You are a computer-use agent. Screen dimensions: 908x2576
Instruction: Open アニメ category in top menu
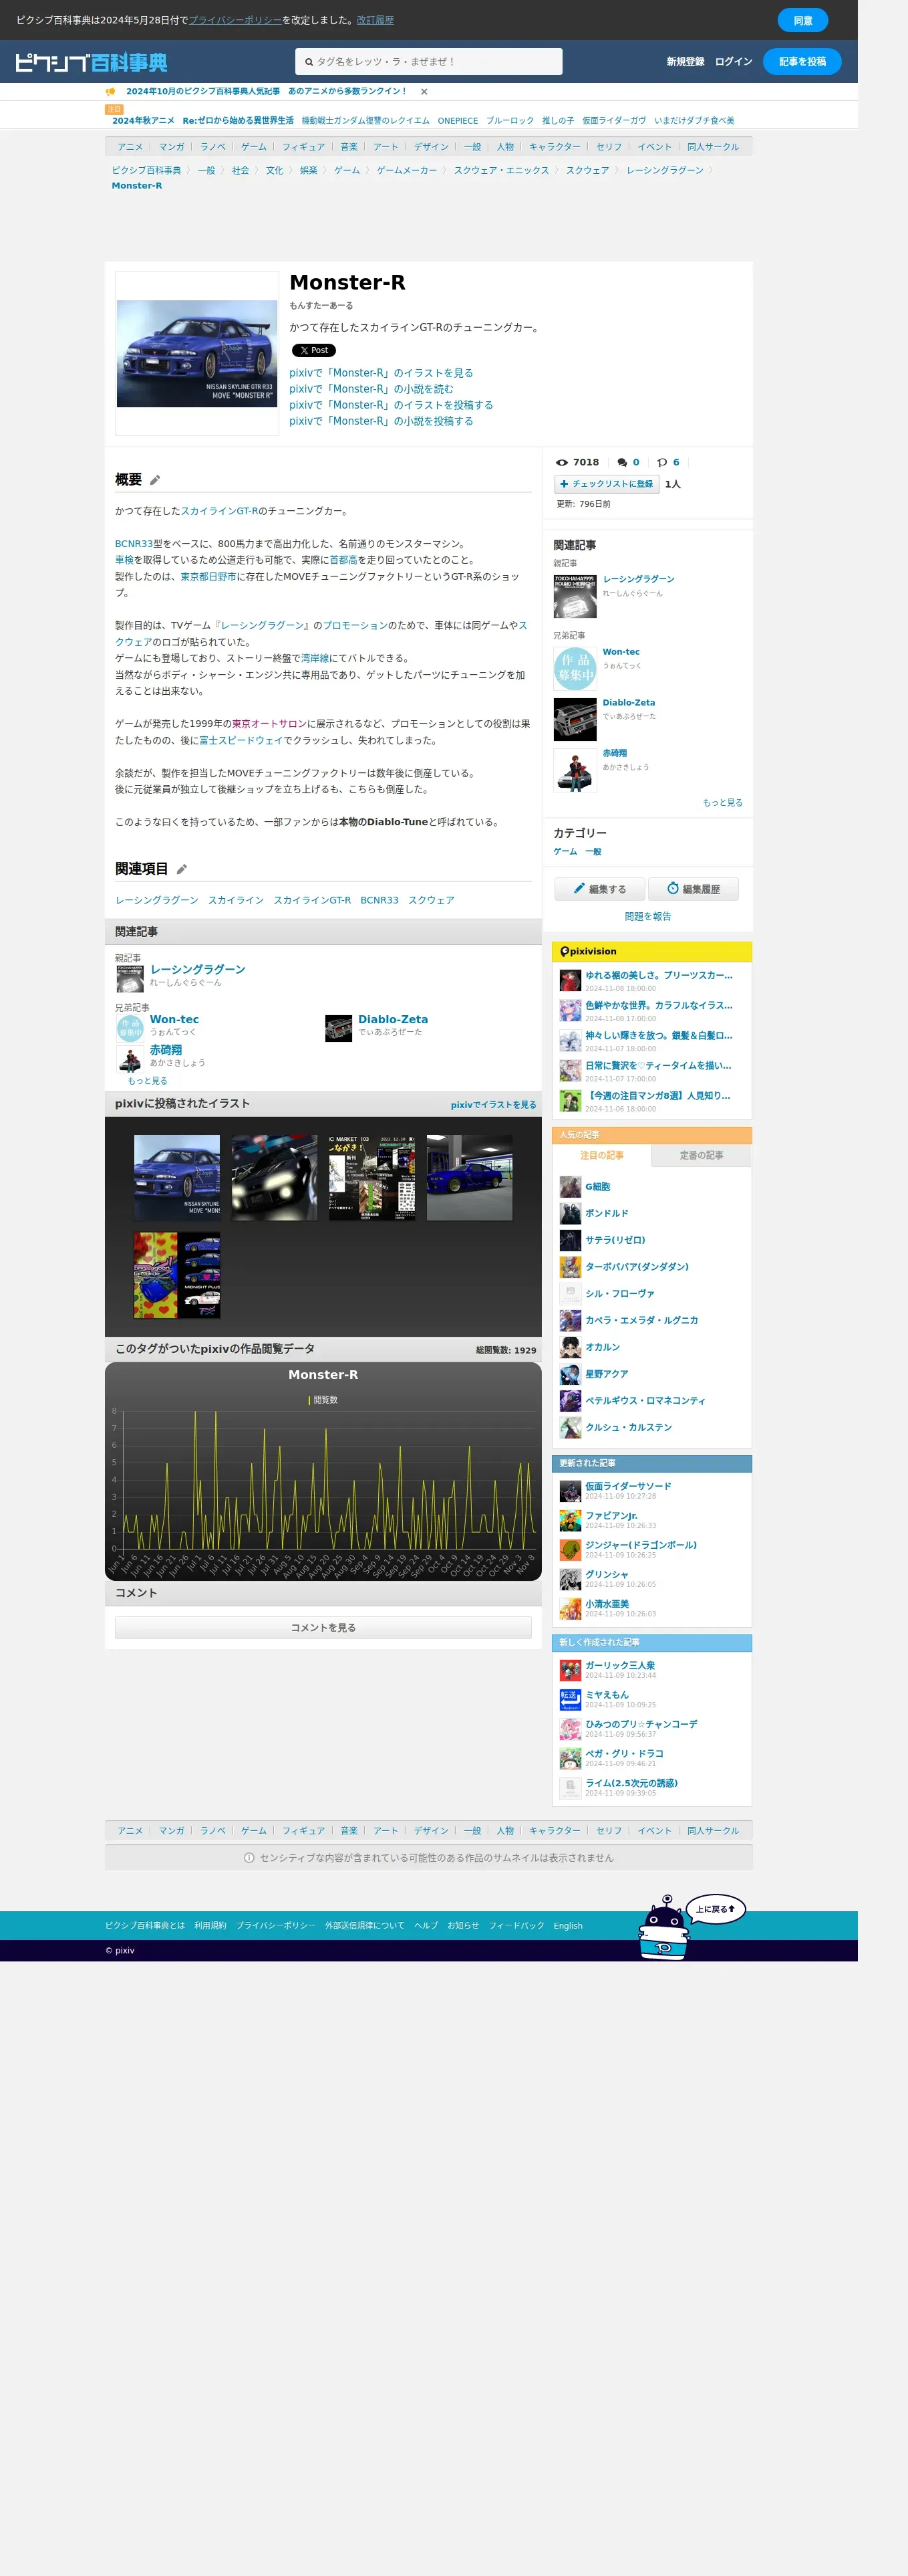(x=130, y=147)
